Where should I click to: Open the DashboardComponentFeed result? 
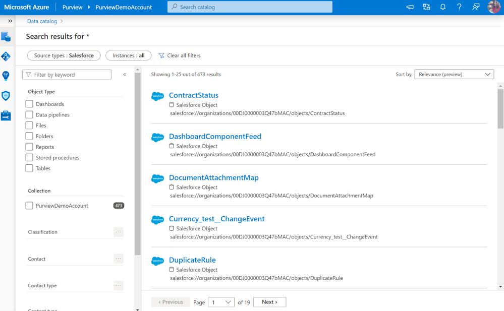click(215, 136)
